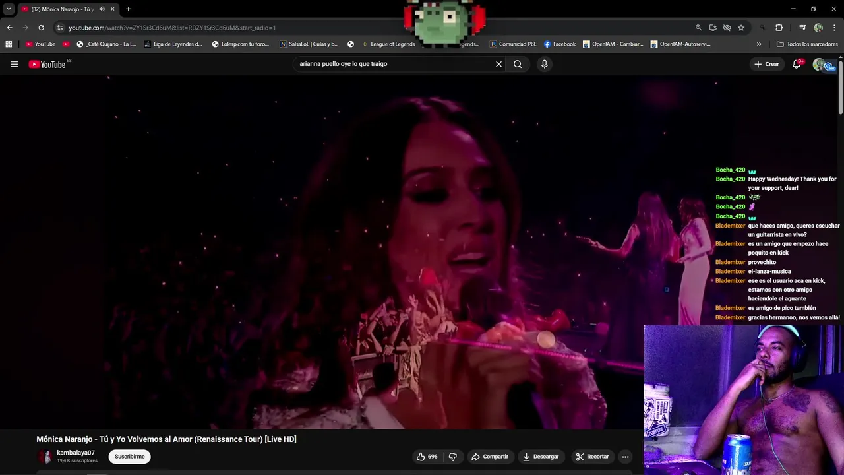The height and width of the screenshot is (475, 844).
Task: Go forward in browser history
Action: tap(25, 28)
